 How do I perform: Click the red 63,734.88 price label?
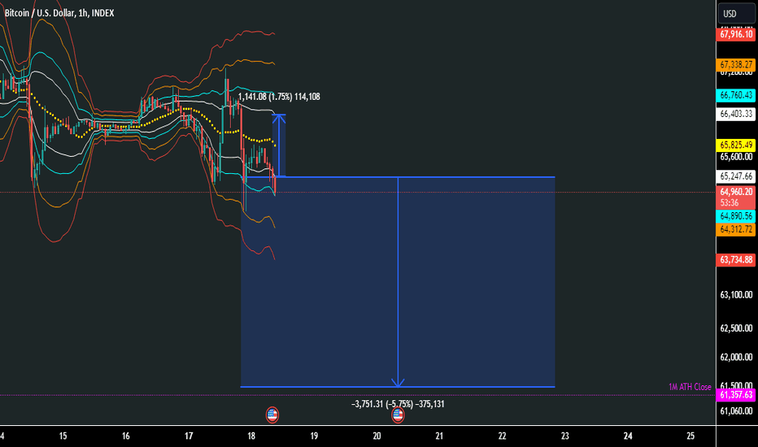[x=736, y=260]
